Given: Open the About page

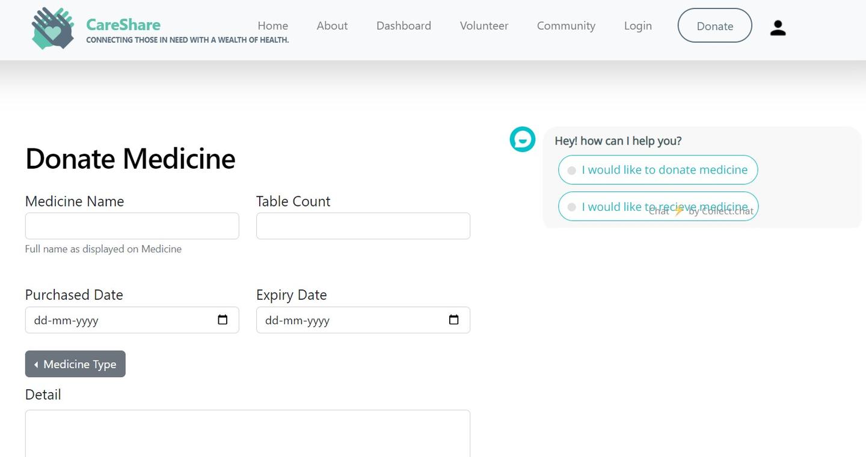Looking at the screenshot, I should (332, 26).
